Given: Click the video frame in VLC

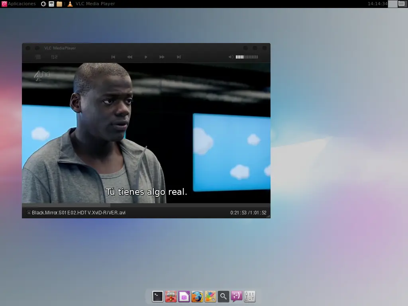Looking at the screenshot, I should (146, 133).
